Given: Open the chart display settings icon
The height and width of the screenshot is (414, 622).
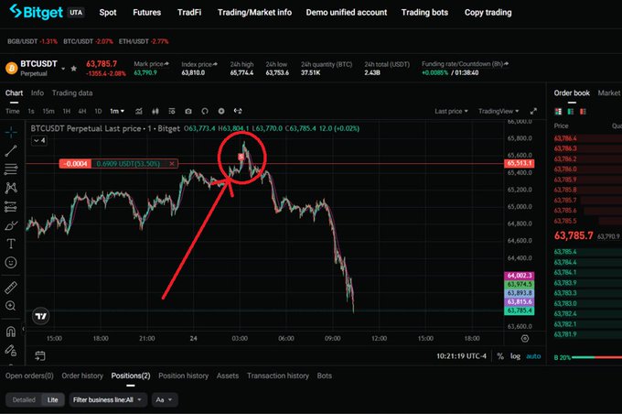Looking at the screenshot, I should point(172,111).
